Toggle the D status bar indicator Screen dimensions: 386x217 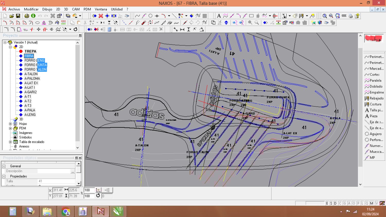(335, 203)
